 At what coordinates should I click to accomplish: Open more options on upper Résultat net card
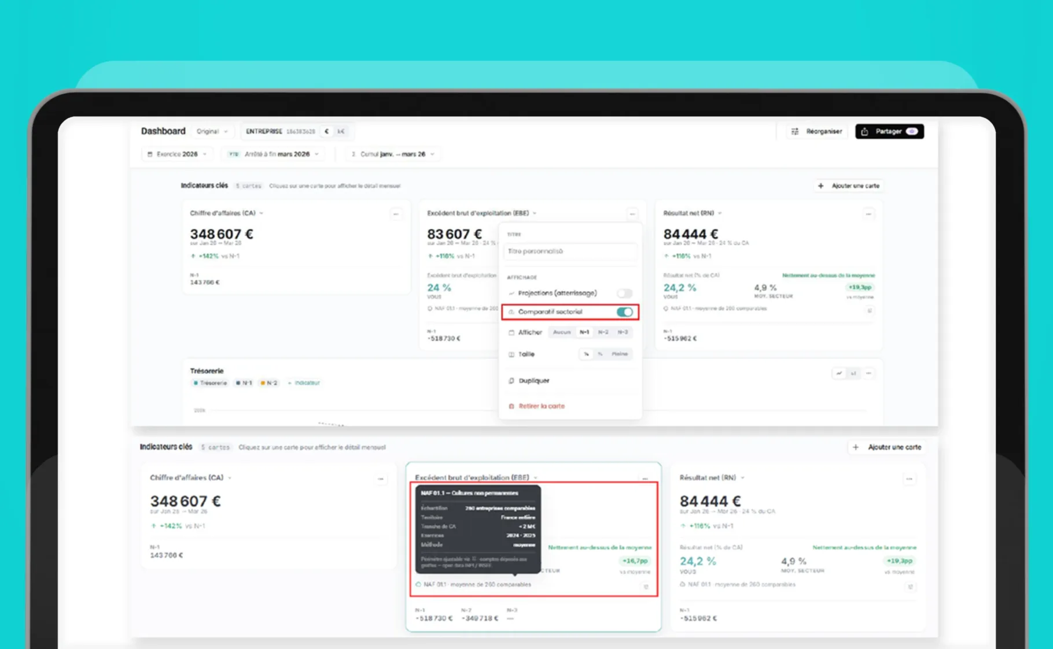tap(868, 214)
